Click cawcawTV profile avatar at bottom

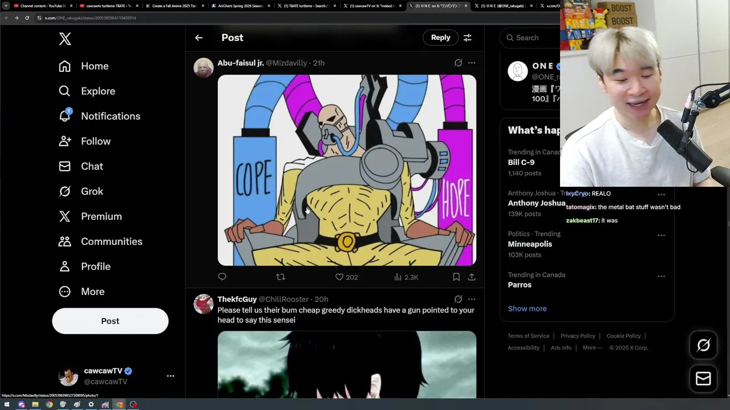pos(68,376)
